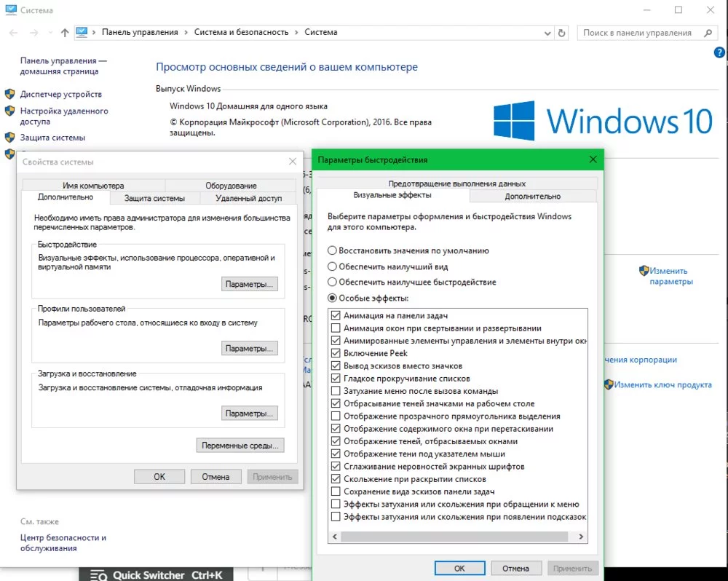Expand the recent locations dropdown arrow

pyautogui.click(x=50, y=33)
